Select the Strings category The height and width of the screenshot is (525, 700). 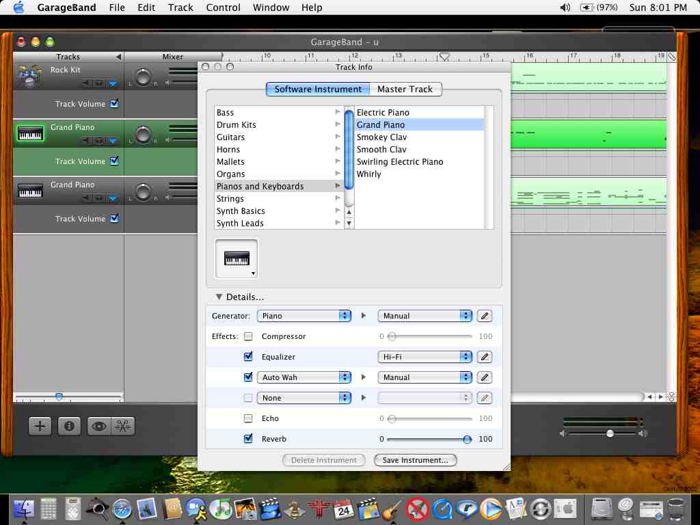pos(279,199)
